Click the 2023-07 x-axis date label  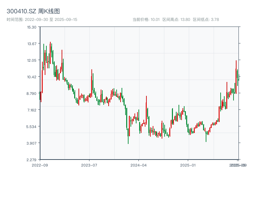(89, 165)
